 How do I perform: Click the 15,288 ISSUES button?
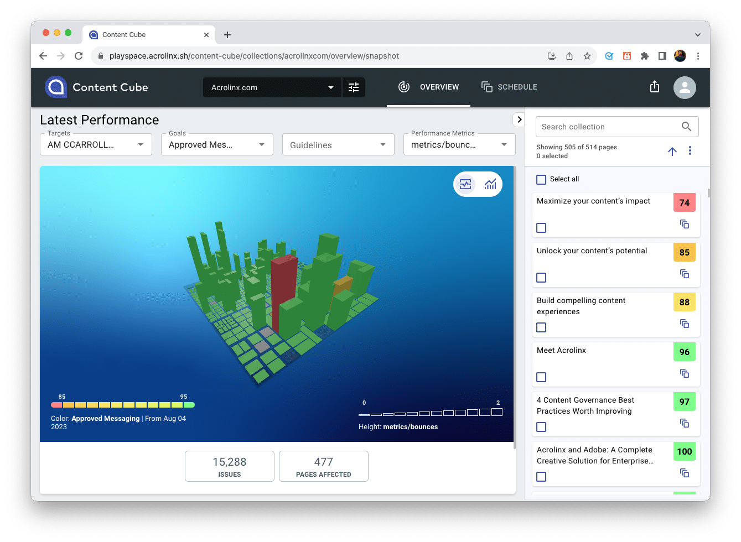[230, 466]
